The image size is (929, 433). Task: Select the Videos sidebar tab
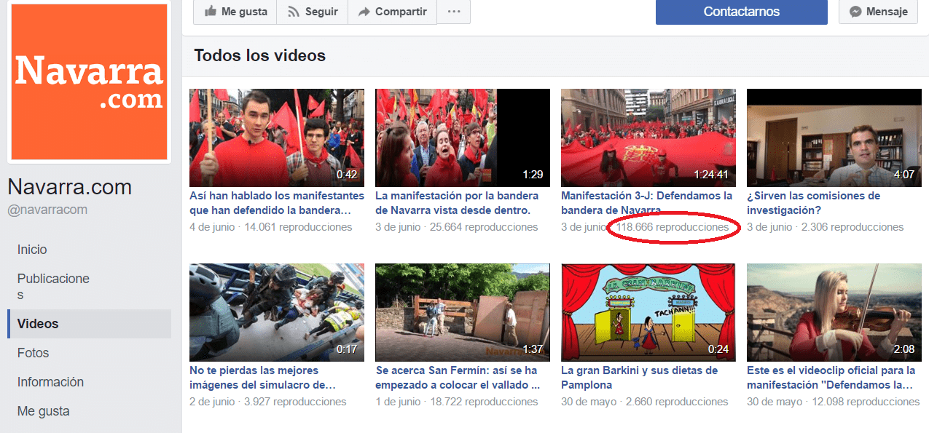click(x=38, y=324)
